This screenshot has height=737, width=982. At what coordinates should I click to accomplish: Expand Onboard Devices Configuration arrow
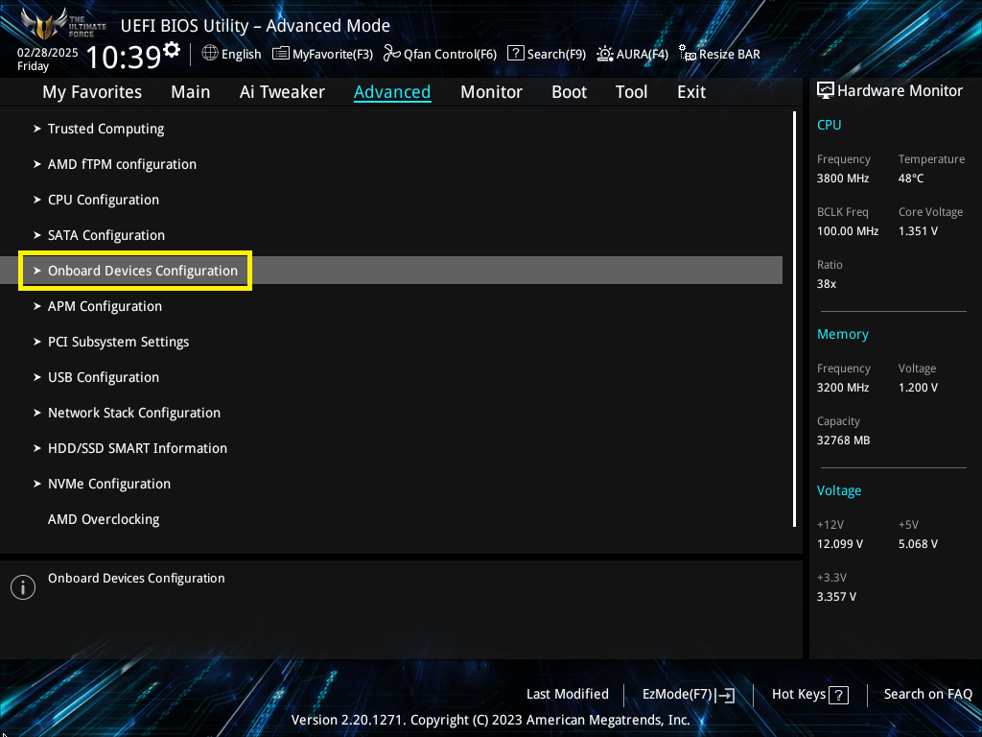tap(37, 271)
